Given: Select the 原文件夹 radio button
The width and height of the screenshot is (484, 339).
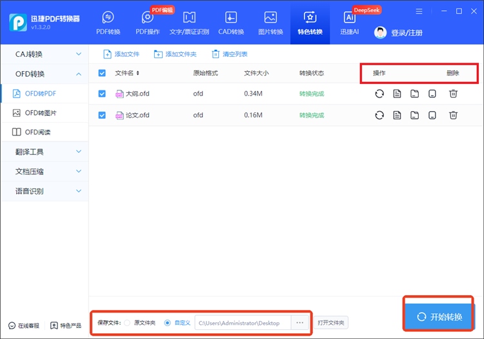Looking at the screenshot, I should pos(127,323).
